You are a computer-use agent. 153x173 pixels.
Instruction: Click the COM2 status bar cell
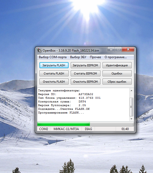[44, 129]
